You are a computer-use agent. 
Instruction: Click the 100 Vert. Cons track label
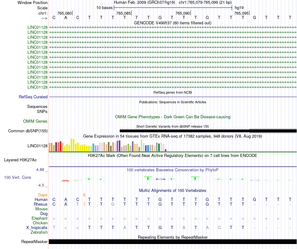tap(18, 177)
